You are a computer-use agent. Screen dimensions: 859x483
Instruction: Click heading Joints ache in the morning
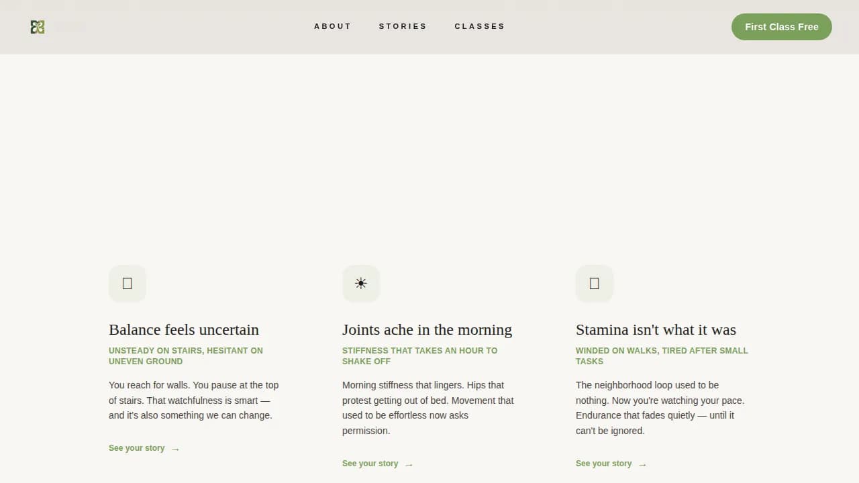coord(427,329)
